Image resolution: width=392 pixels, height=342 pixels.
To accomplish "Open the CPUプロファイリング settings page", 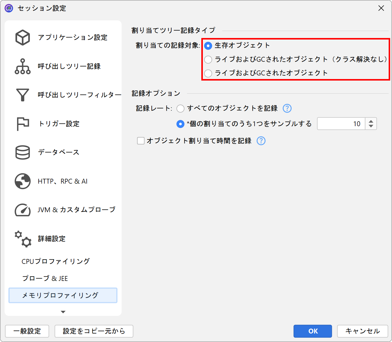I will point(56,261).
